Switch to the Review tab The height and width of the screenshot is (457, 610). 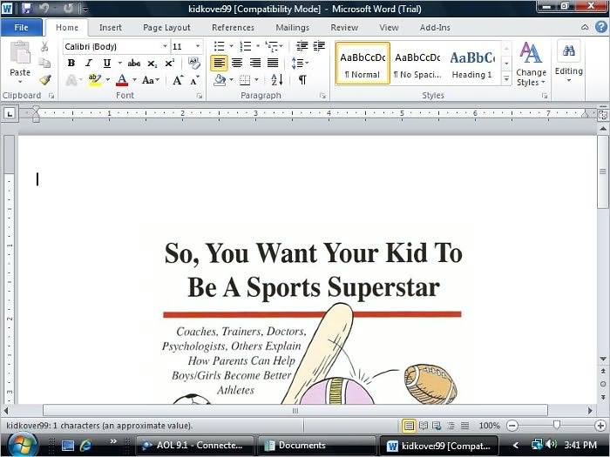pos(344,28)
